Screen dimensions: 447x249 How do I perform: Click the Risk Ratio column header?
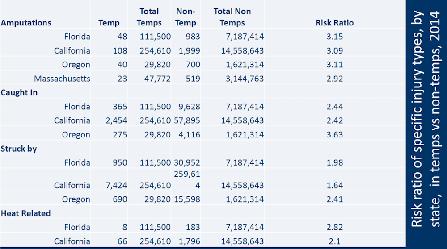point(334,23)
